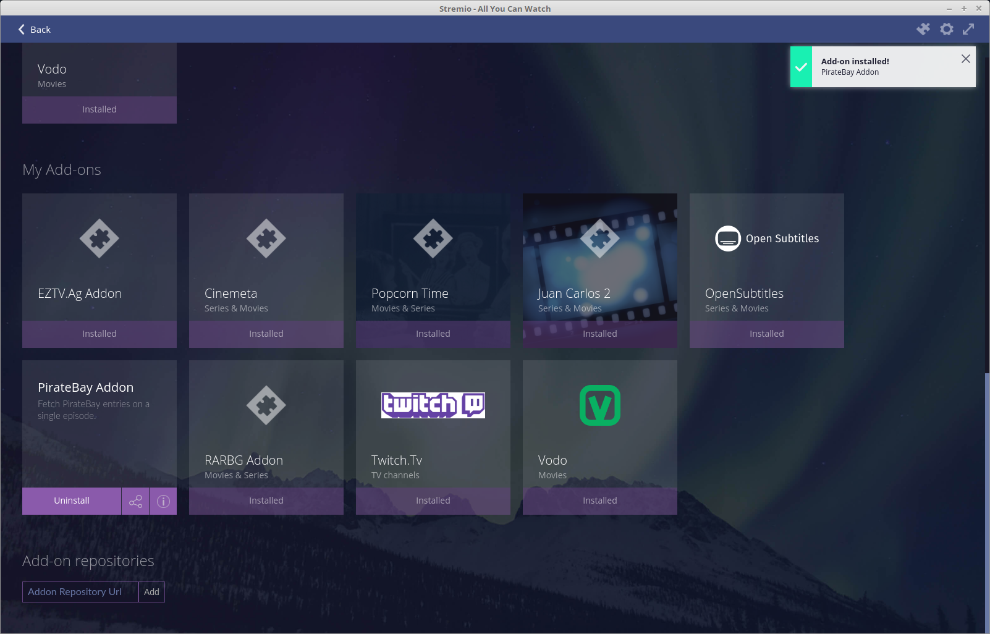This screenshot has height=634, width=990.
Task: Select the PirateBay Addon title
Action: (85, 387)
